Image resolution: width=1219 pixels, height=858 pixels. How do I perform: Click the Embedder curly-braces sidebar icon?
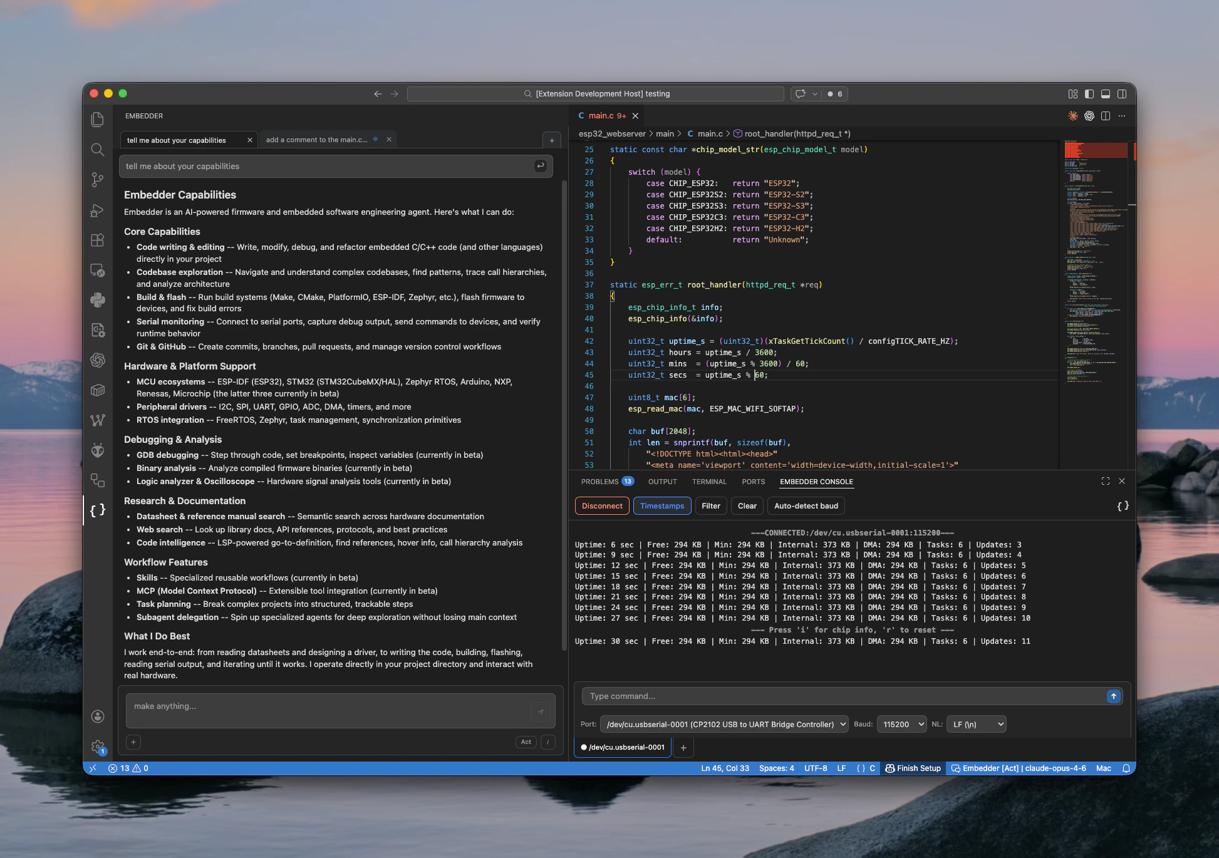[98, 509]
